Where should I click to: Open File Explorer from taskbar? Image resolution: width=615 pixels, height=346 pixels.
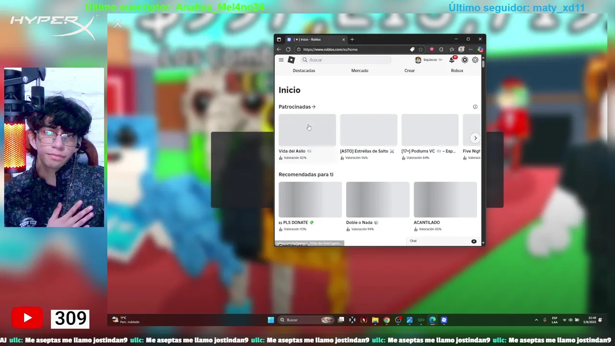tap(375, 320)
